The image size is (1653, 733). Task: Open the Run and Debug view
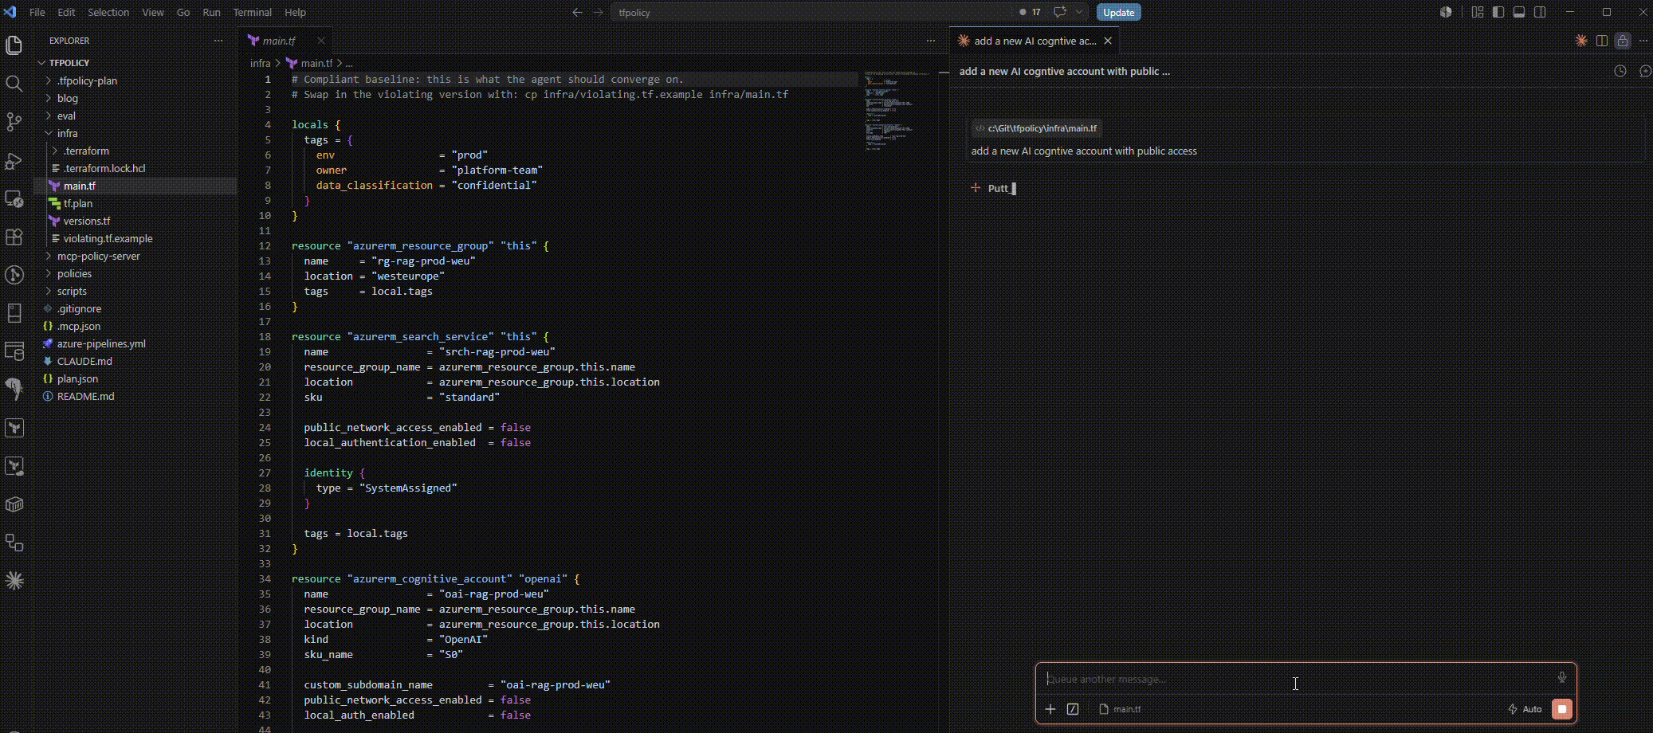pyautogui.click(x=14, y=160)
